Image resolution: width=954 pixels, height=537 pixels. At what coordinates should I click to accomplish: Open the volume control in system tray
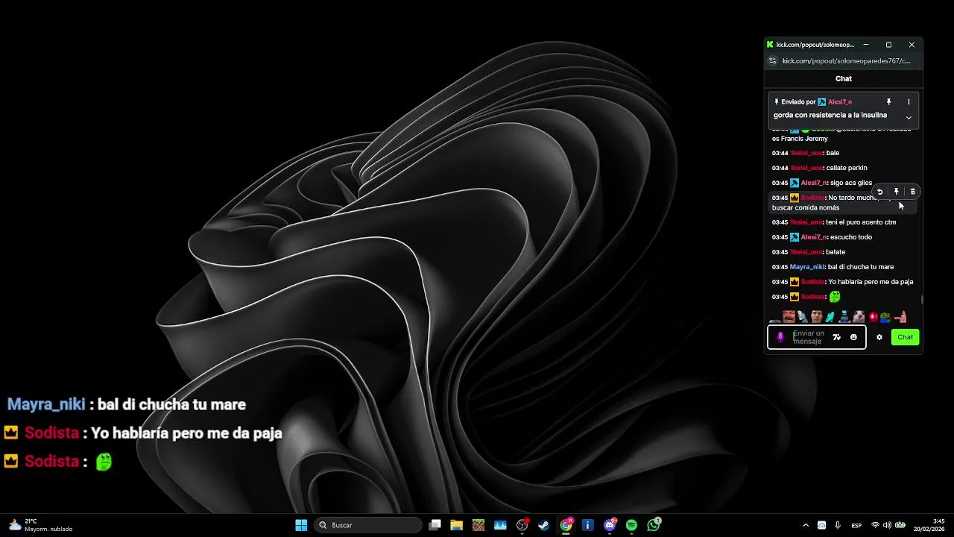(x=887, y=525)
